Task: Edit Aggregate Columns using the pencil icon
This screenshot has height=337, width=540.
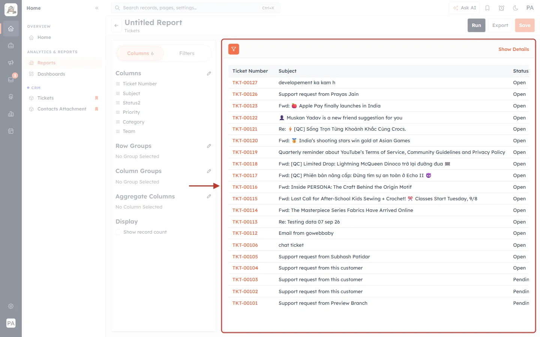Action: tap(209, 196)
